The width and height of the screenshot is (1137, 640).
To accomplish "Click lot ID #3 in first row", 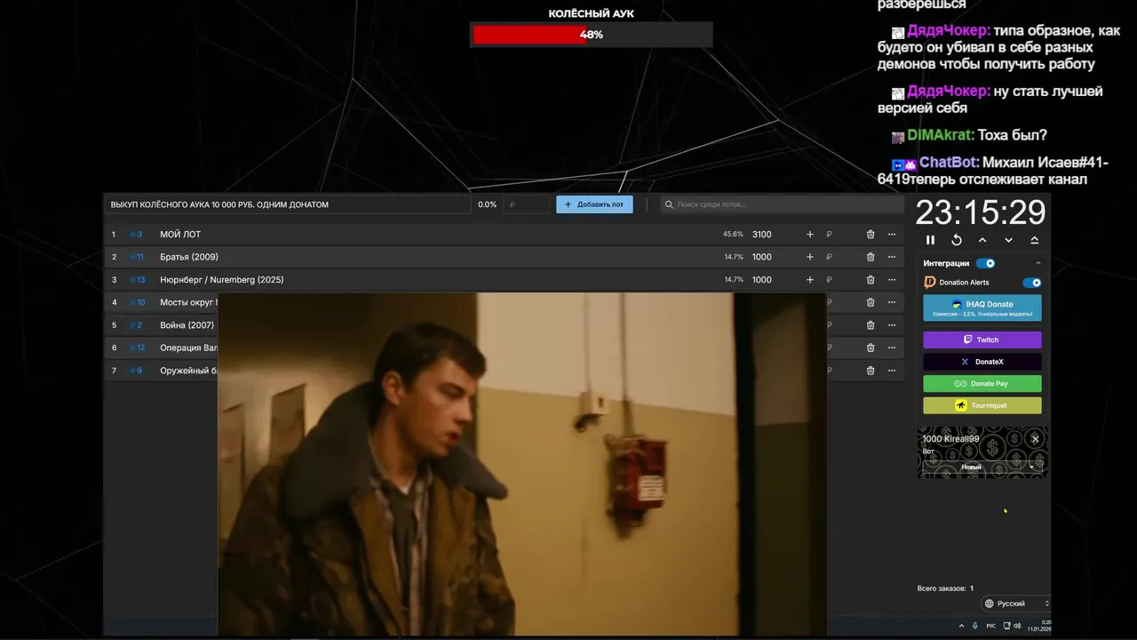I will pos(136,235).
